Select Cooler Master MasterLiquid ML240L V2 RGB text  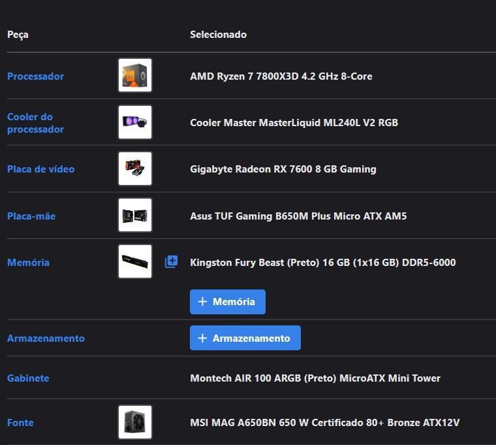point(294,123)
